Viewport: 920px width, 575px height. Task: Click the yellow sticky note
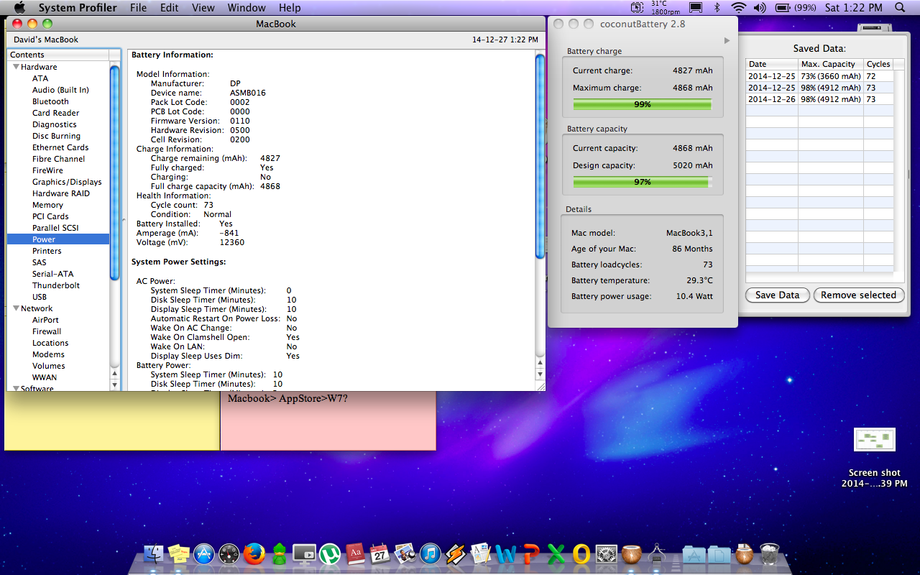point(112,420)
